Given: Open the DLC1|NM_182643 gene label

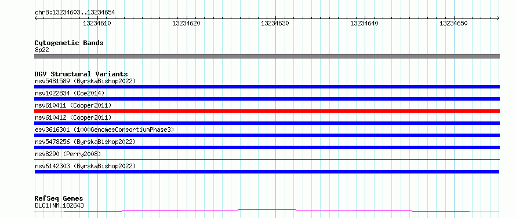Looking at the screenshot, I should click(x=59, y=205).
